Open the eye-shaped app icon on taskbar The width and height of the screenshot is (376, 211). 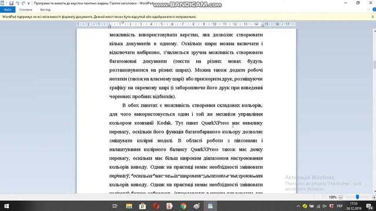tap(197, 206)
